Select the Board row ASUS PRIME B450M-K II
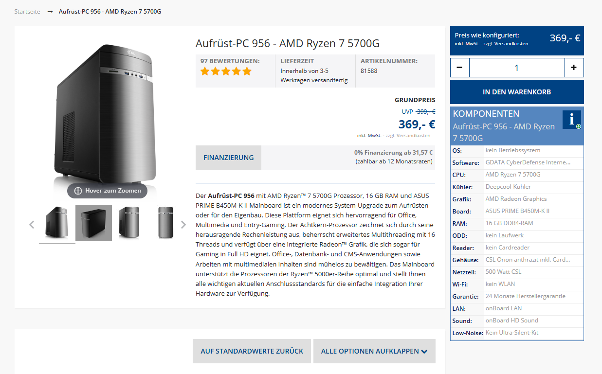The height and width of the screenshot is (374, 602). pos(517,212)
